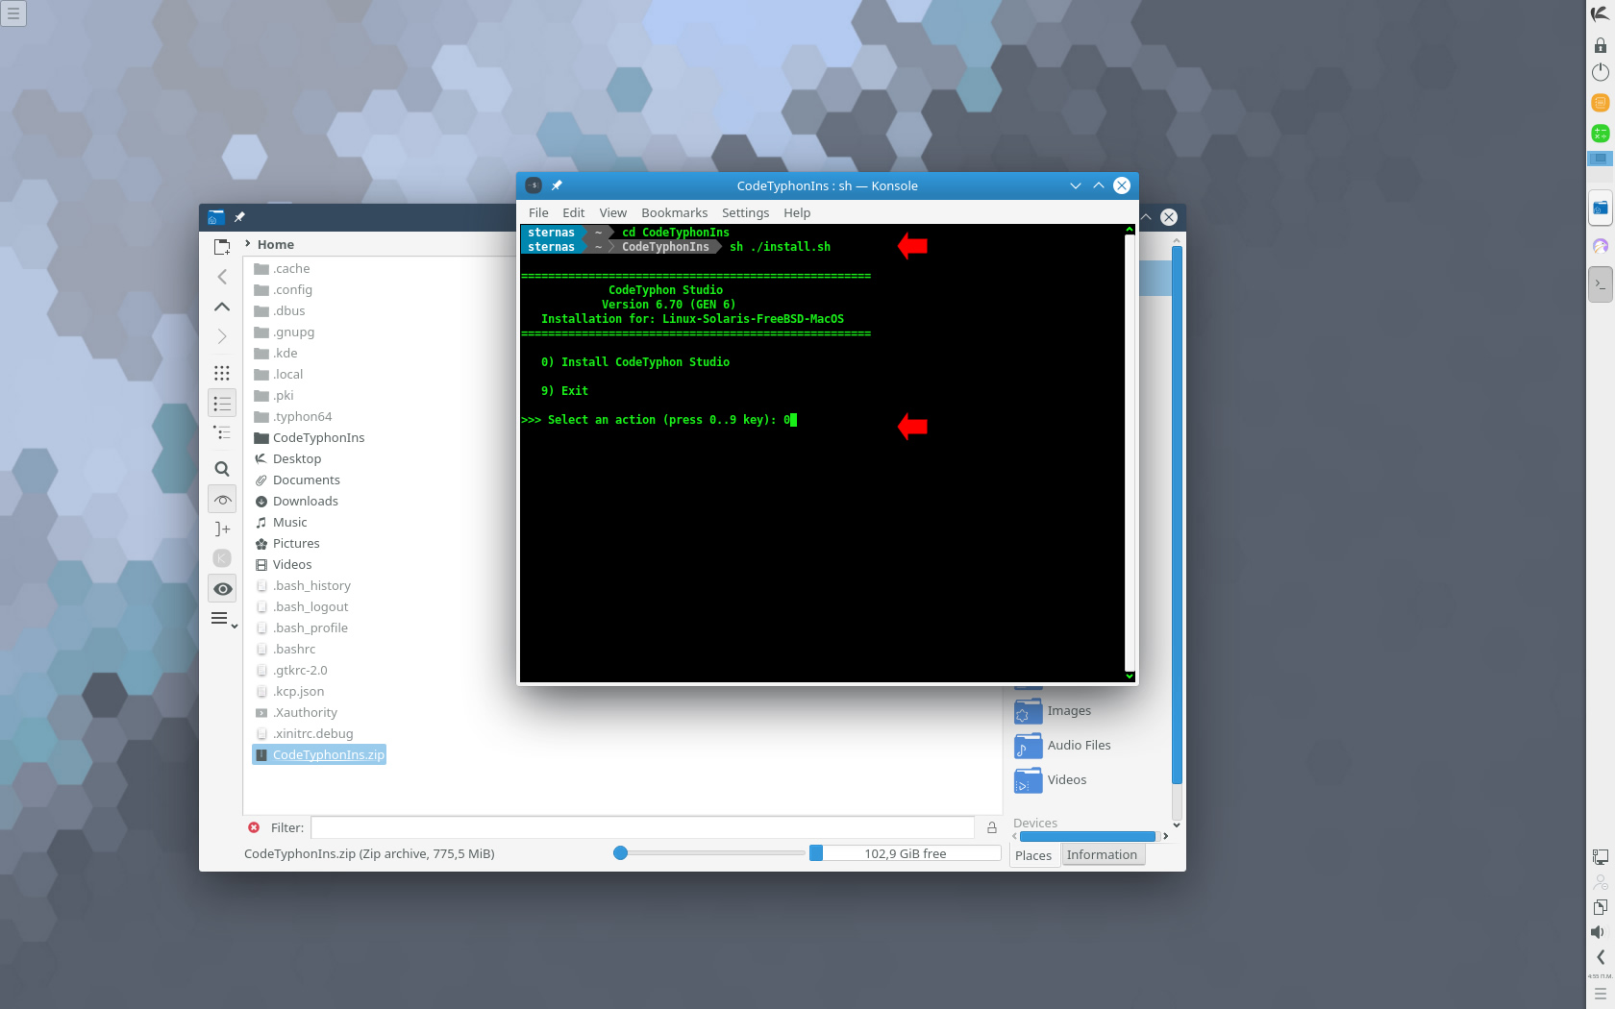Viewport: 1615px width, 1009px height.
Task: Click the Places panel vertical scrollbar
Action: click(1177, 515)
